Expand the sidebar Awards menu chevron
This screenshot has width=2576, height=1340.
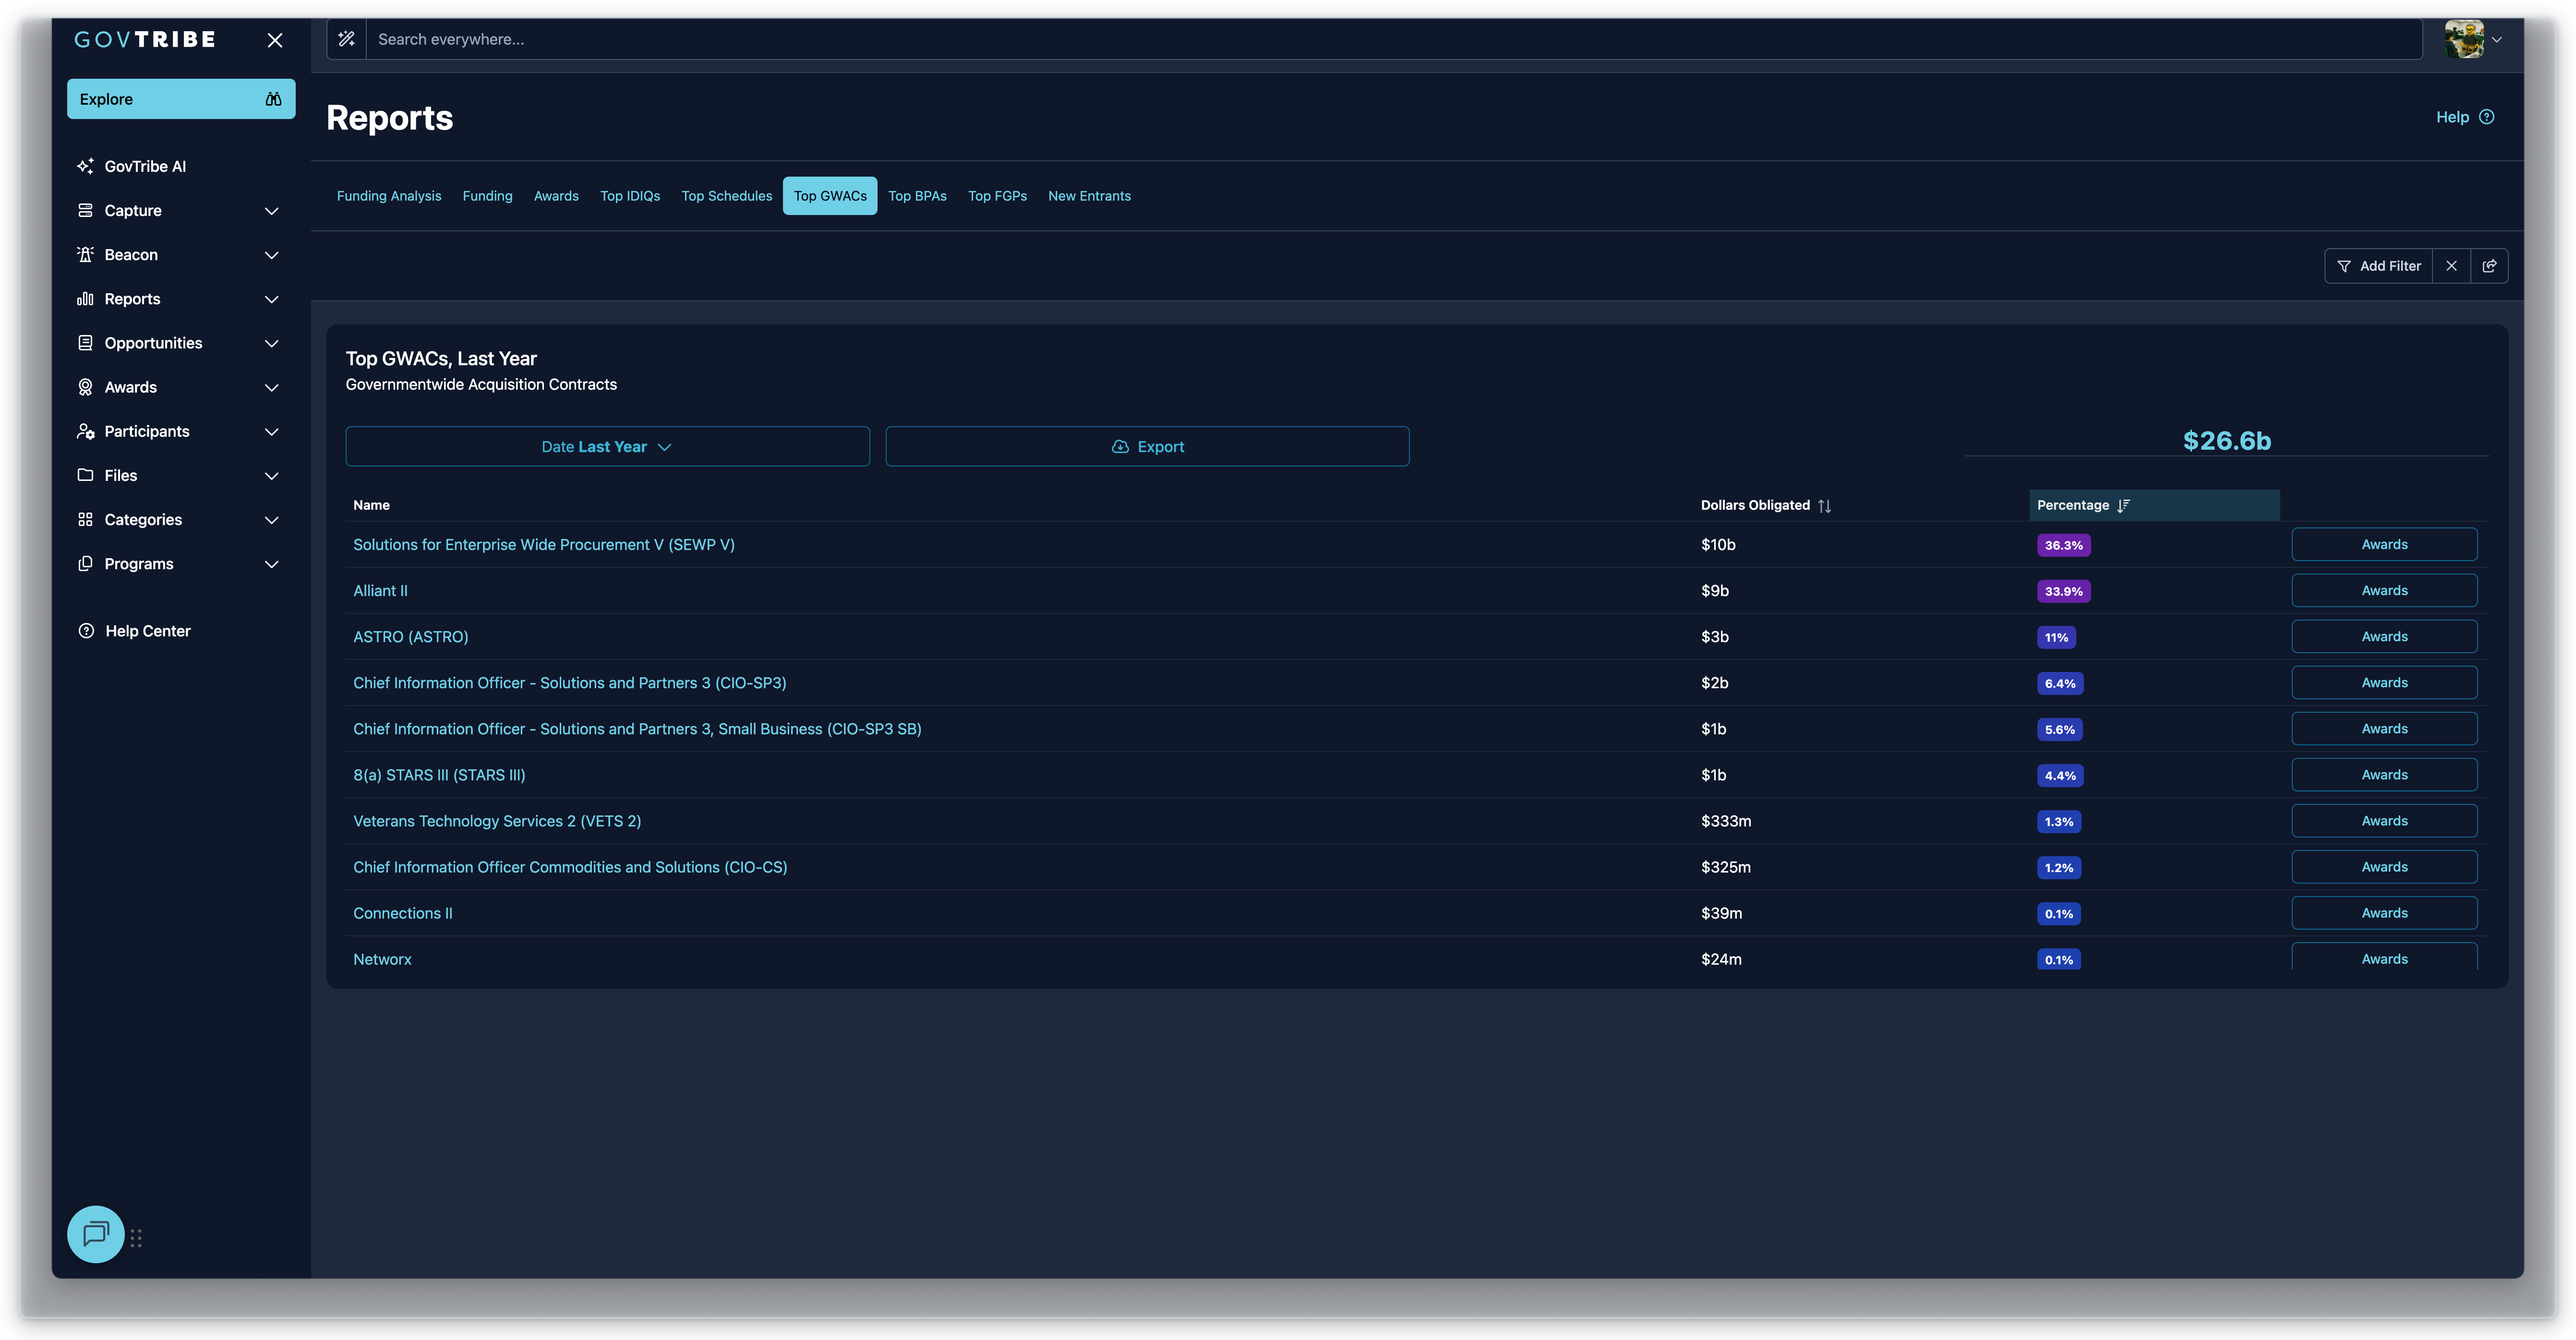(271, 387)
